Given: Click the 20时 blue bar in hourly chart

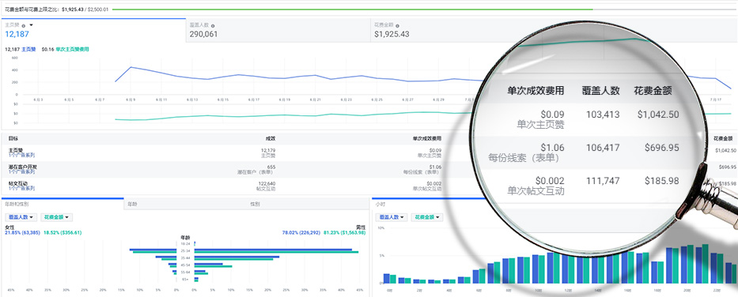Looking at the screenshot, I should tap(683, 265).
